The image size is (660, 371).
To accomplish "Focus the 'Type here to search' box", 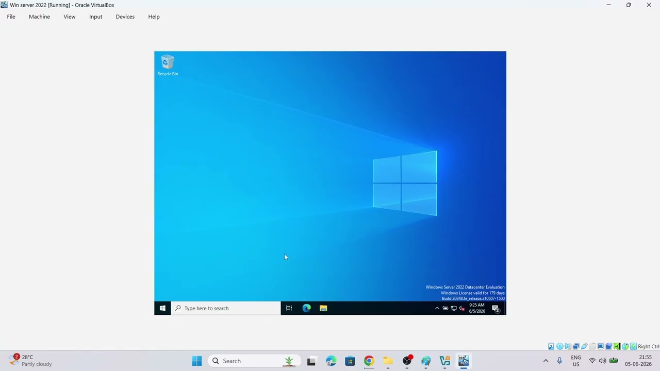I will 226,308.
